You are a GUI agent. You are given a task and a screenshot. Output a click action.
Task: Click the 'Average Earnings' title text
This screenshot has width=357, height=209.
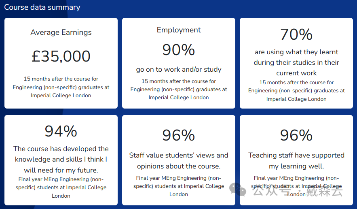coord(61,32)
